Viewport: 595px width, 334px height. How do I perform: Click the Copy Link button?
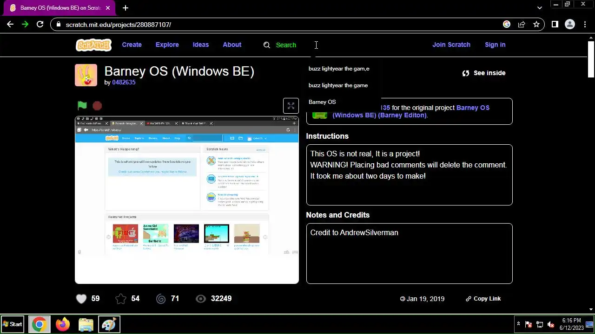[483, 299]
